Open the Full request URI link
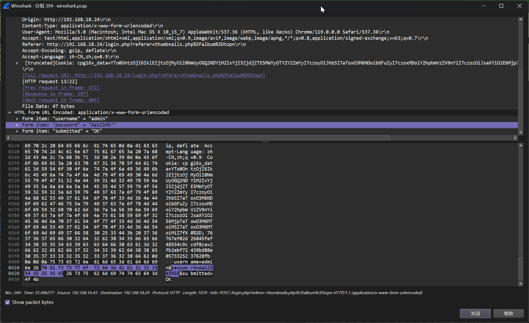The height and width of the screenshot is (323, 529). [x=144, y=75]
